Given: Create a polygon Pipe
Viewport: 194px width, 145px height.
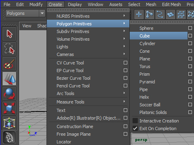Looking at the screenshot, I should coord(158,89).
